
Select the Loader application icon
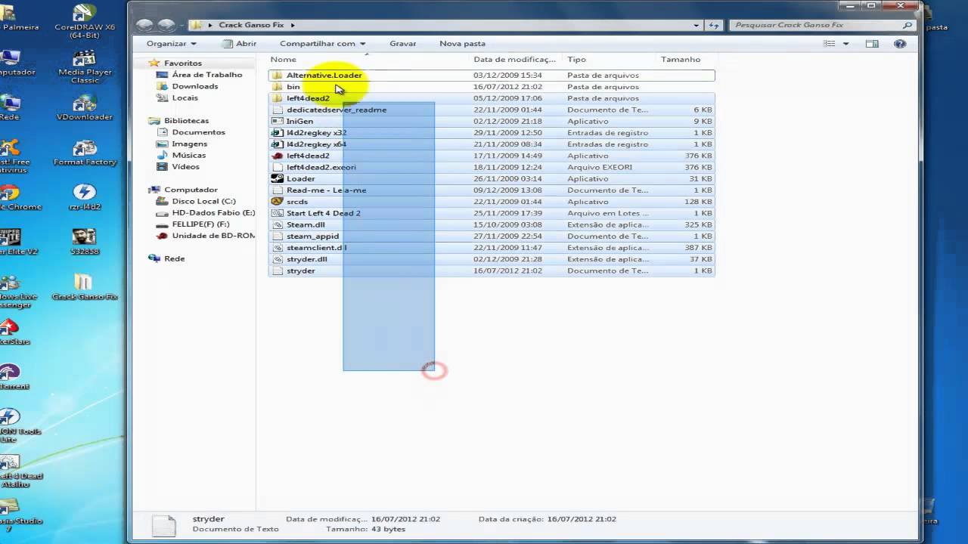click(277, 179)
